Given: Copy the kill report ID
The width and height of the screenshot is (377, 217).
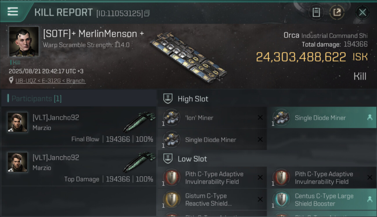Looking at the screenshot, I should click(147, 13).
